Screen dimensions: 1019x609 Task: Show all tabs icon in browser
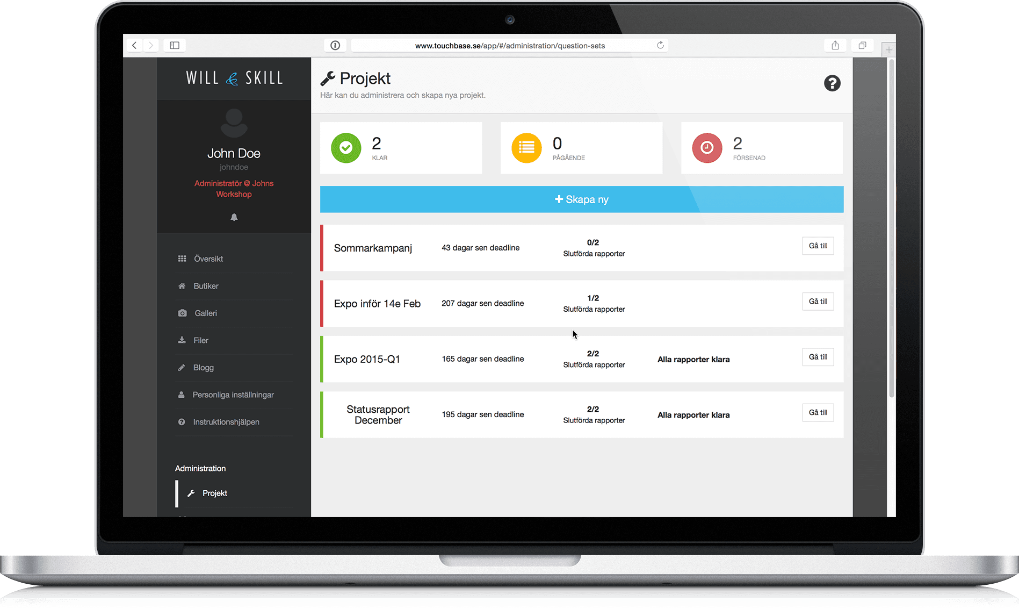click(x=862, y=45)
